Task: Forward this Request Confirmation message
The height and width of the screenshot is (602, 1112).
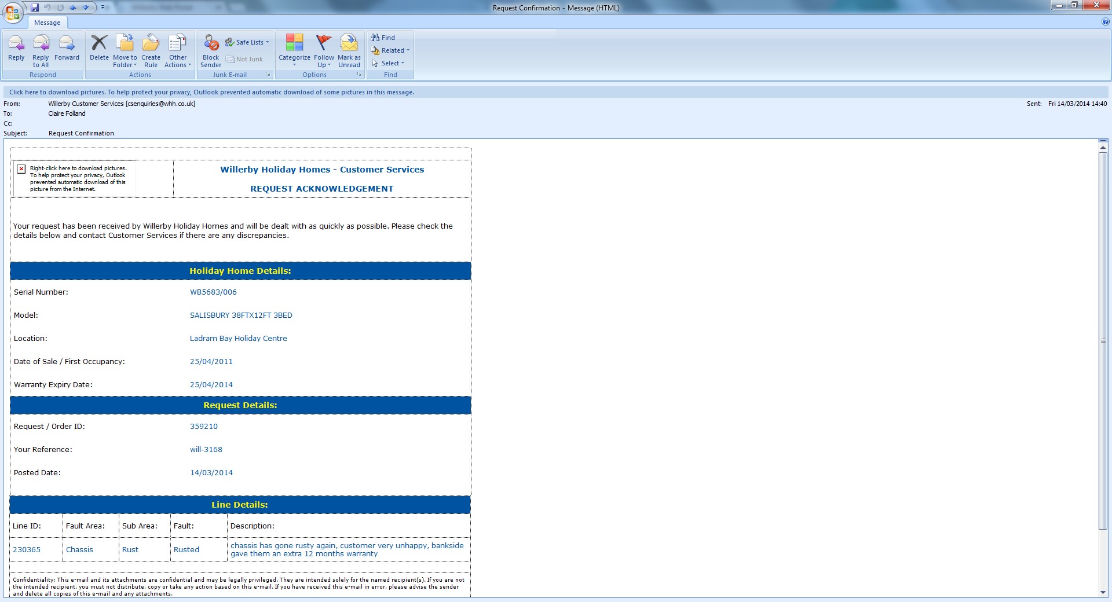Action: tap(67, 47)
